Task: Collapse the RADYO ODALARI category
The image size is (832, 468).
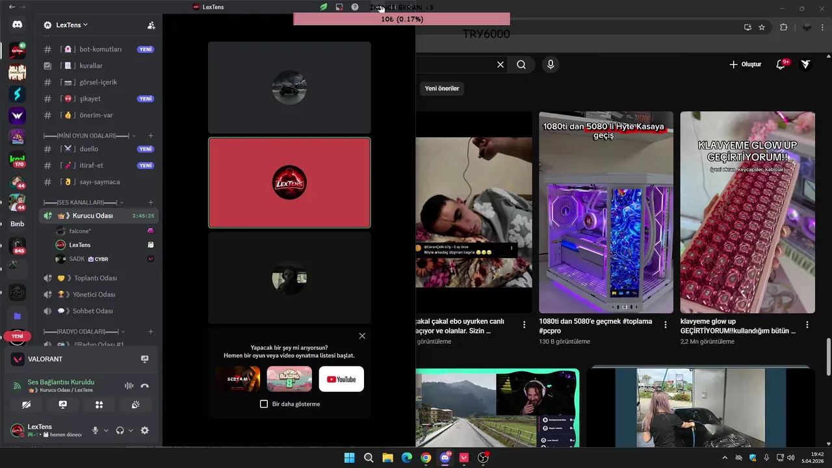Action: coord(83,331)
